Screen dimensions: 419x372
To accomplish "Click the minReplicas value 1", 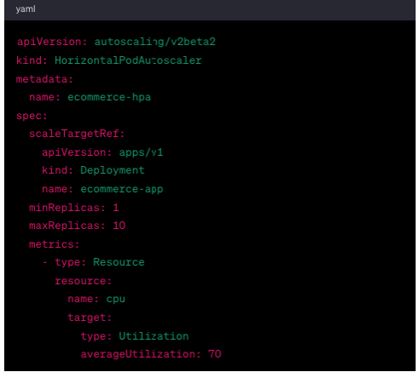I will pyautogui.click(x=116, y=208).
